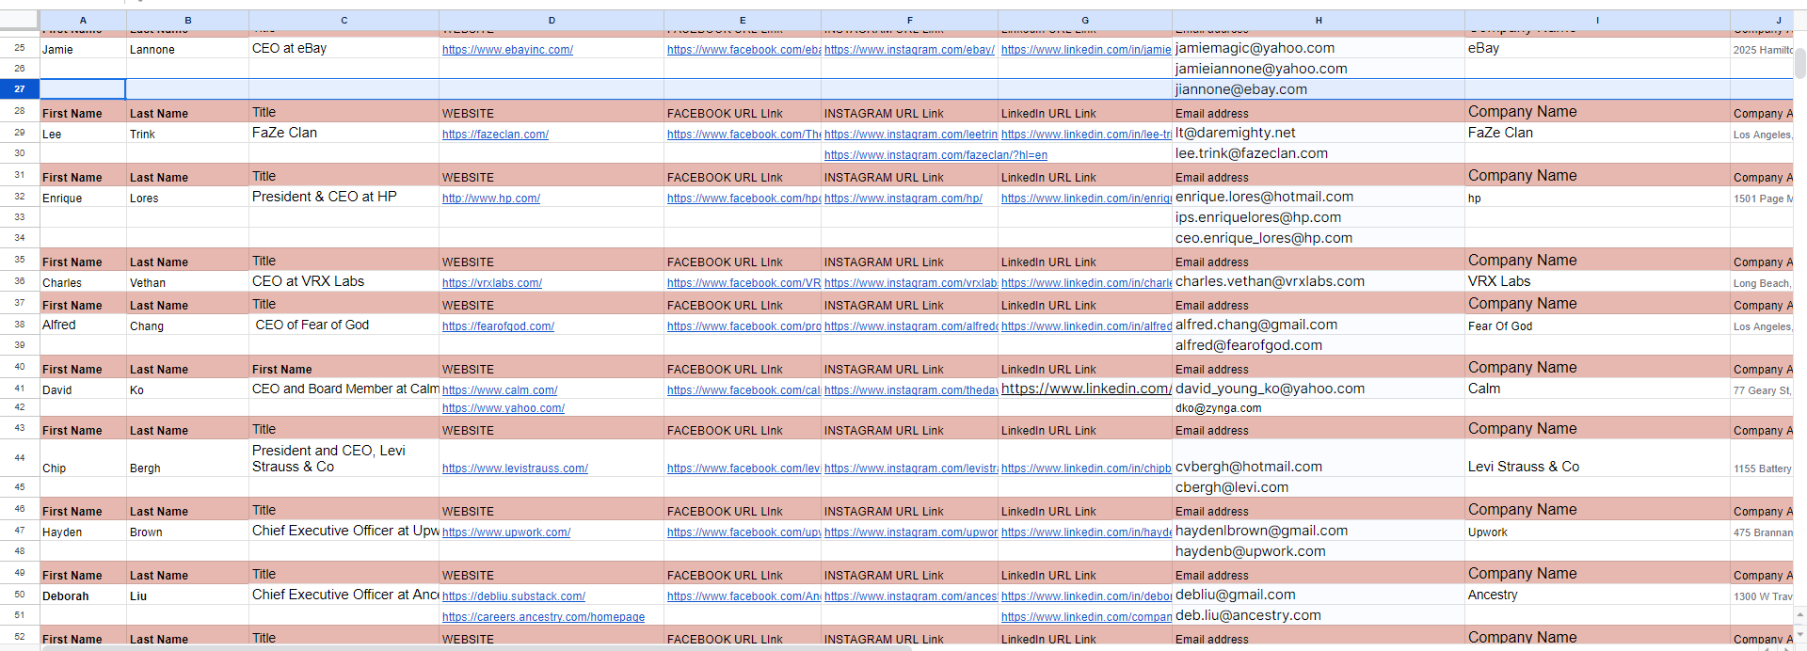
Task: Select company cell Calm
Action: 1597,389
